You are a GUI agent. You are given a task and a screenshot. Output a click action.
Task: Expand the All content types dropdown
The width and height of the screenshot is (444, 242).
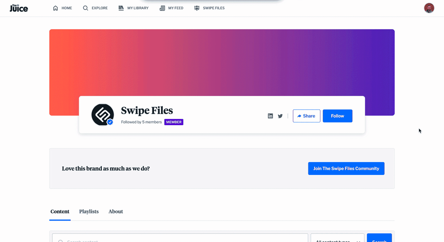click(x=337, y=239)
